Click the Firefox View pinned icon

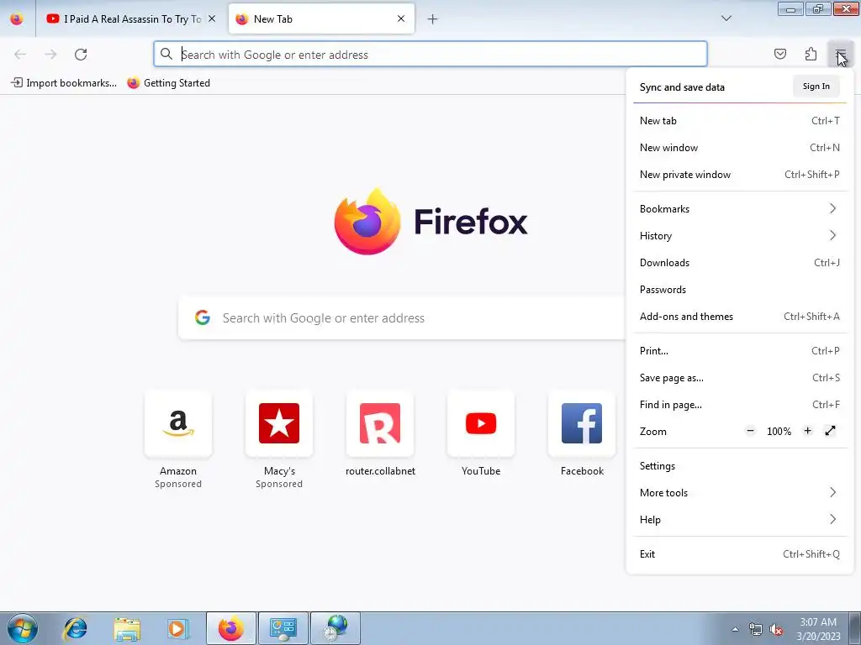coord(17,19)
